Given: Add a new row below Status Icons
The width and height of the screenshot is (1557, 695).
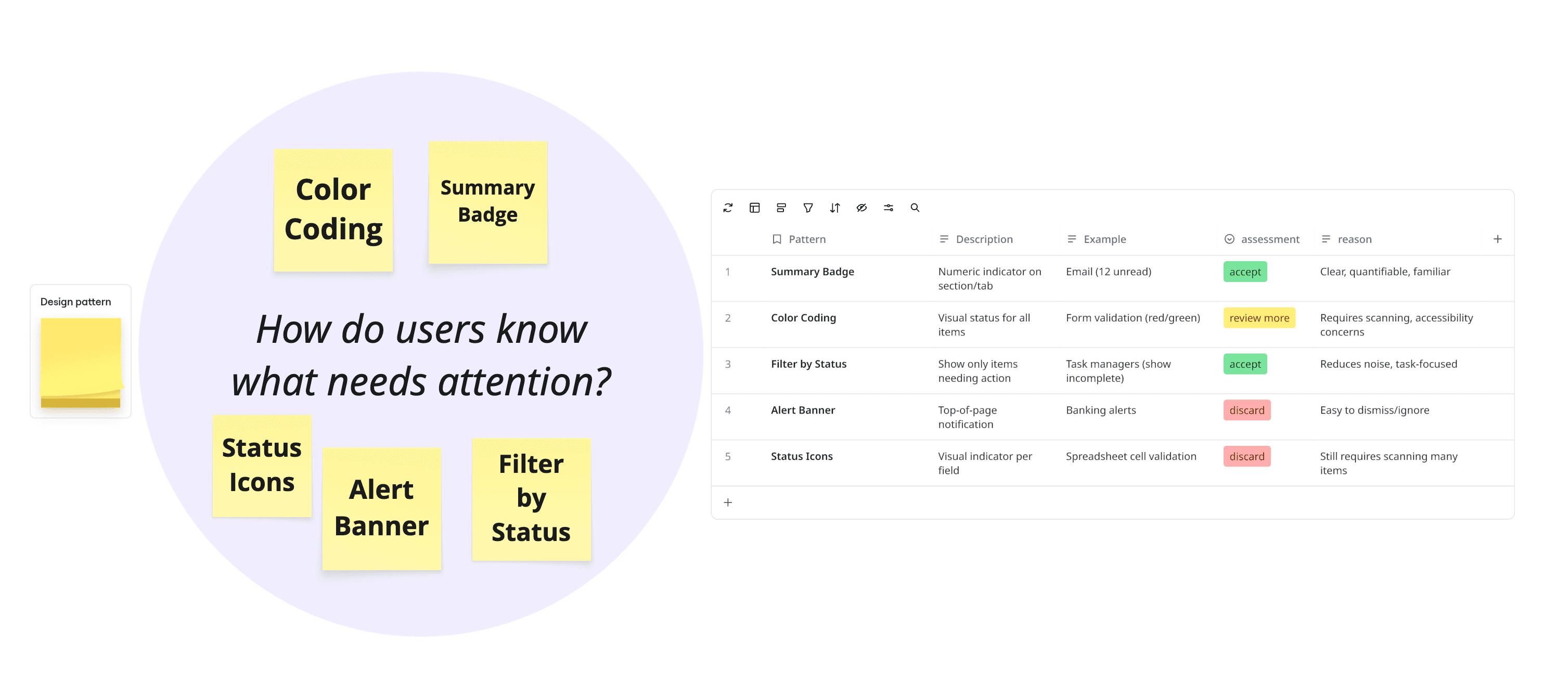Looking at the screenshot, I should 728,503.
